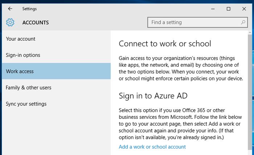The image size is (254, 155).
Task: Open Sync your settings
Action: click(26, 104)
